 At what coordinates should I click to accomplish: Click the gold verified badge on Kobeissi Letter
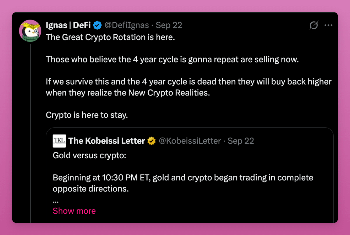coord(151,141)
